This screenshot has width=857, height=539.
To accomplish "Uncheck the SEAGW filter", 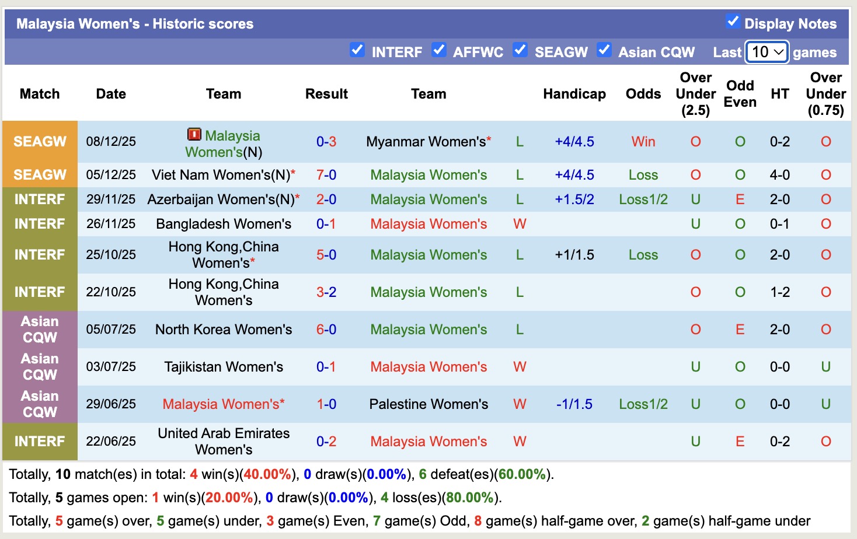I will pos(520,51).
